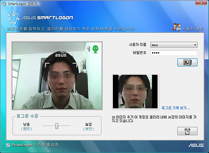Image resolution: width=209 pixels, height=153 pixels.
Task: Open the 로그온 기록 보기 link
Action: tap(176, 108)
